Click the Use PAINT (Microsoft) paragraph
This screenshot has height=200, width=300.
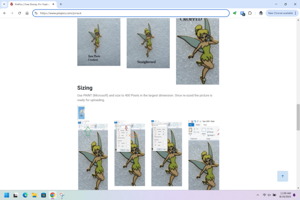(145, 98)
